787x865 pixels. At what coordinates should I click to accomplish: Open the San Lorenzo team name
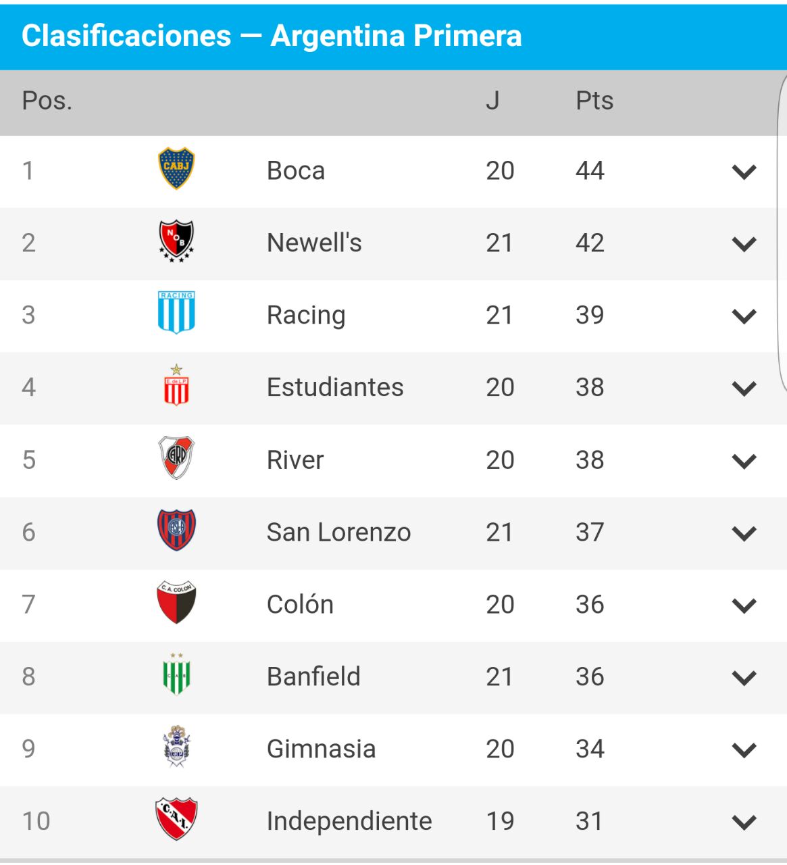[x=338, y=532]
